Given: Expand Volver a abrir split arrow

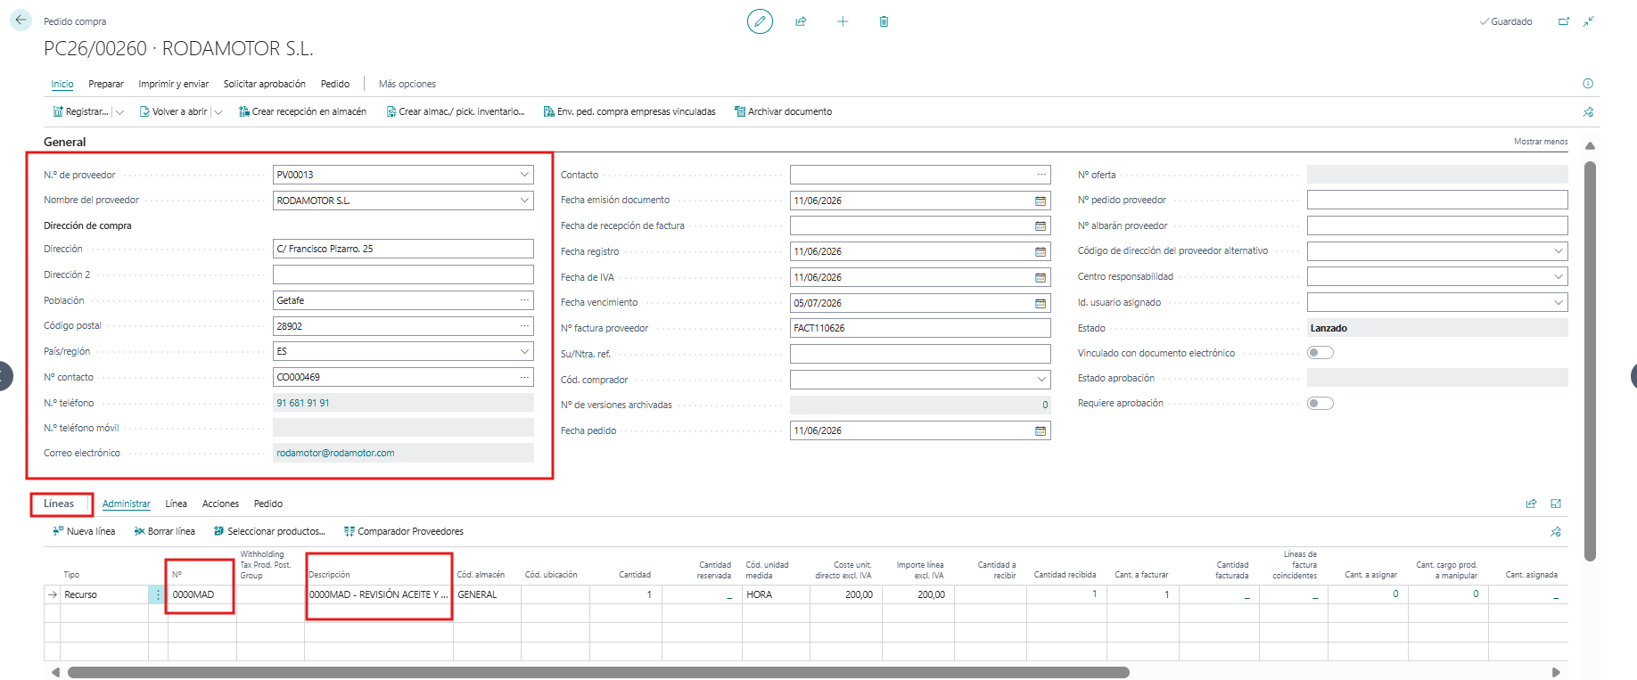Looking at the screenshot, I should click(218, 112).
